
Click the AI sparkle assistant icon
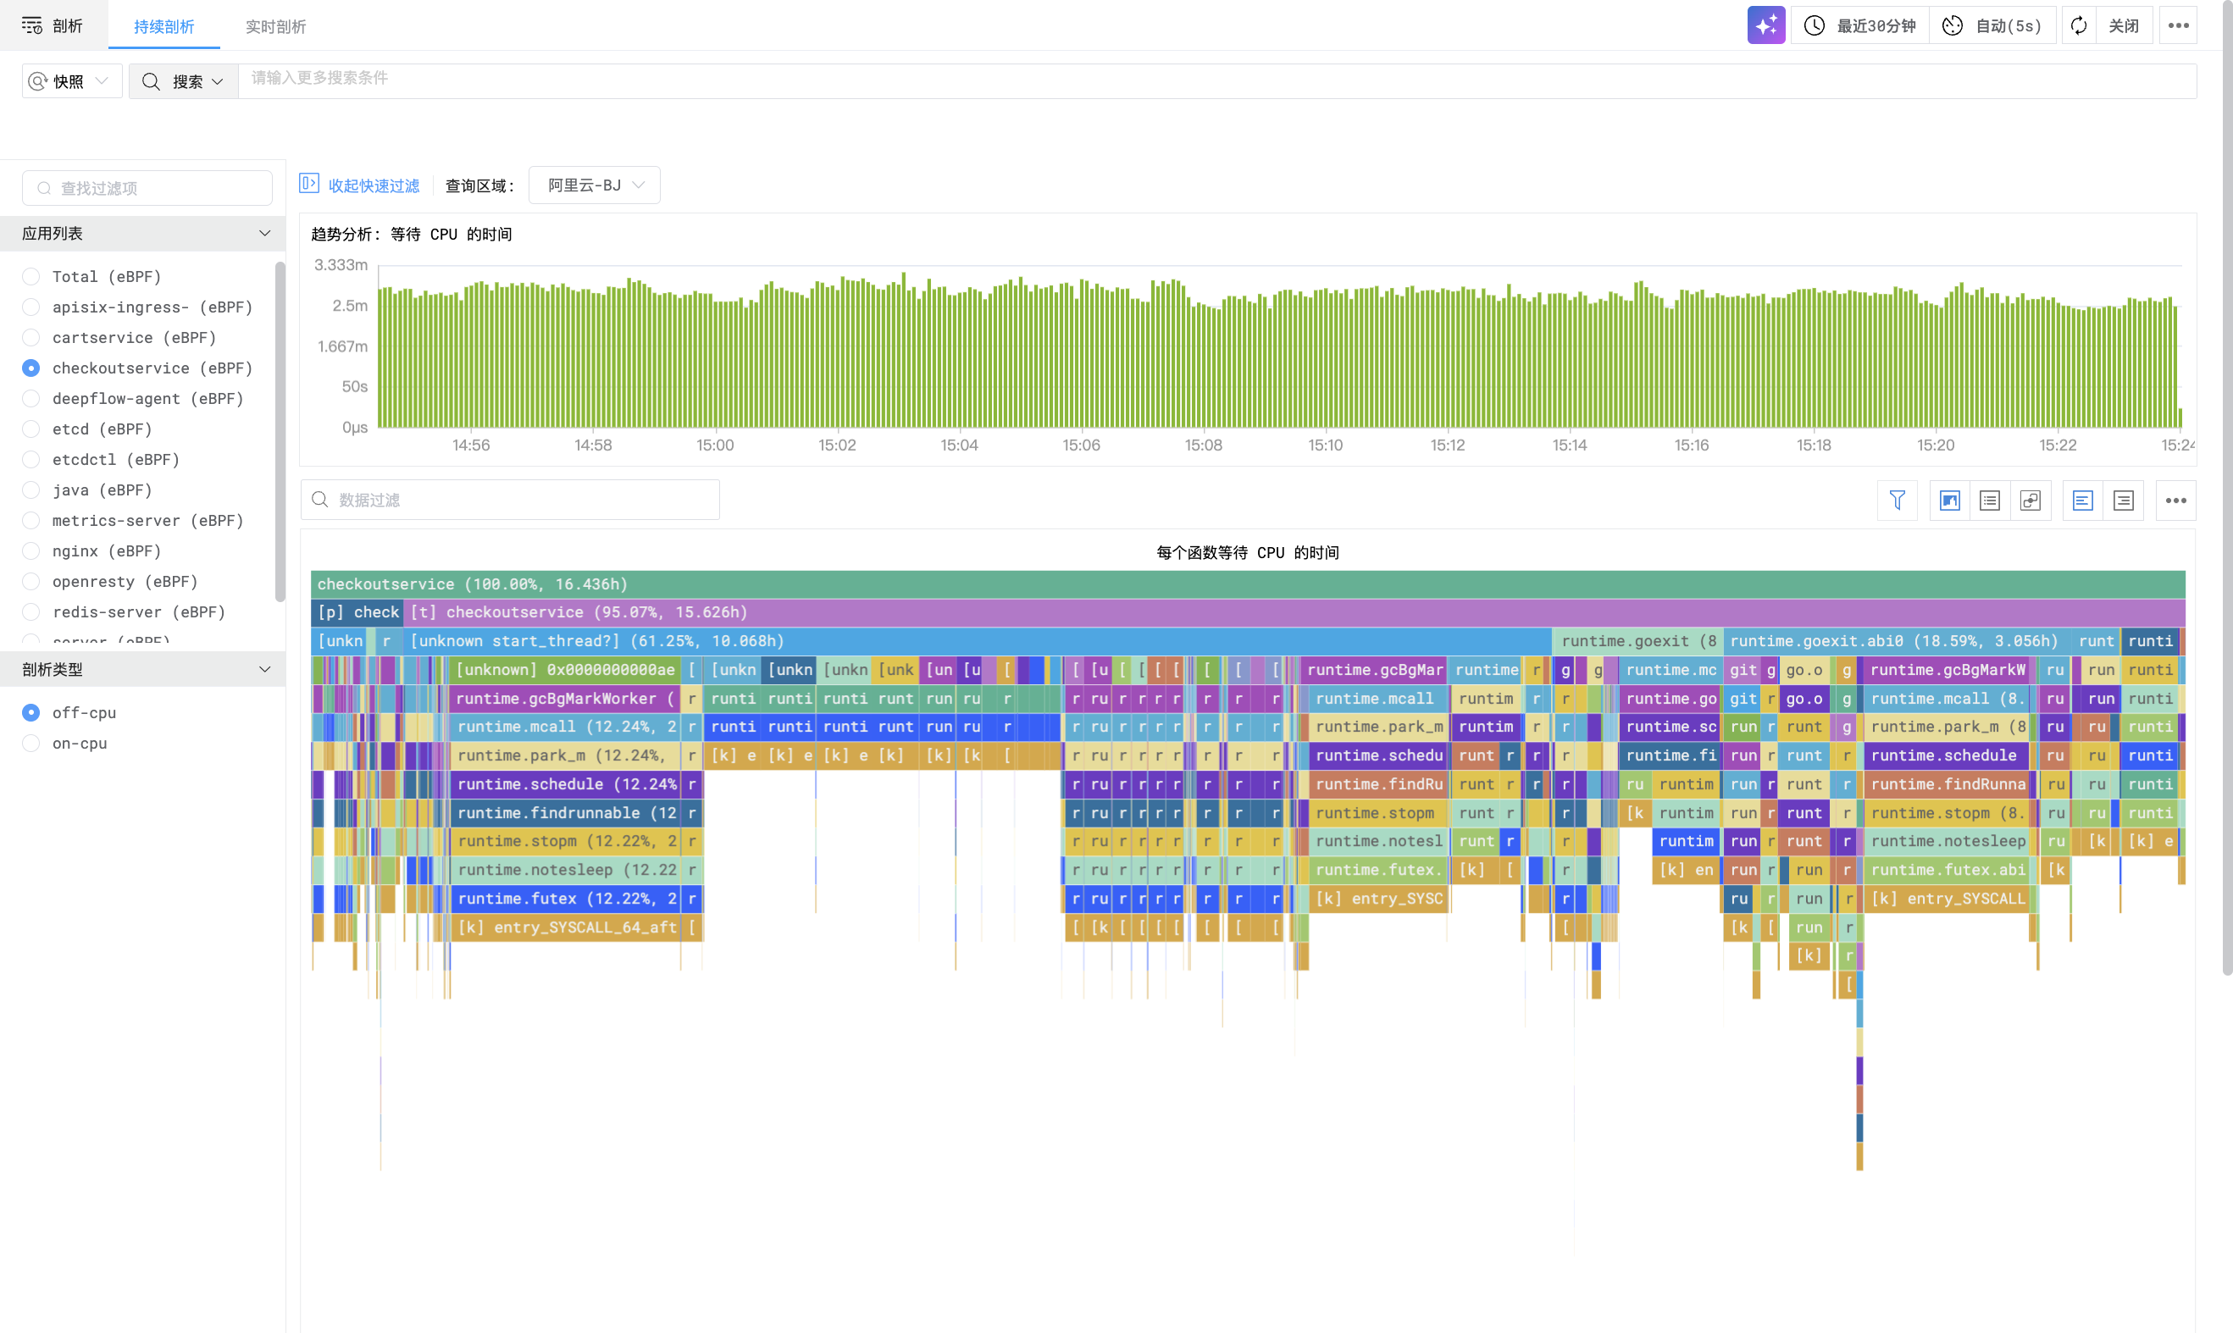coord(1765,25)
